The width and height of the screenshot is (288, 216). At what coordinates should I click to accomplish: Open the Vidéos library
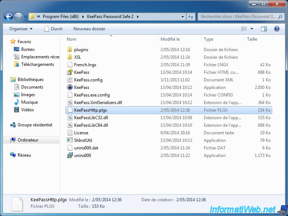(x=27, y=110)
